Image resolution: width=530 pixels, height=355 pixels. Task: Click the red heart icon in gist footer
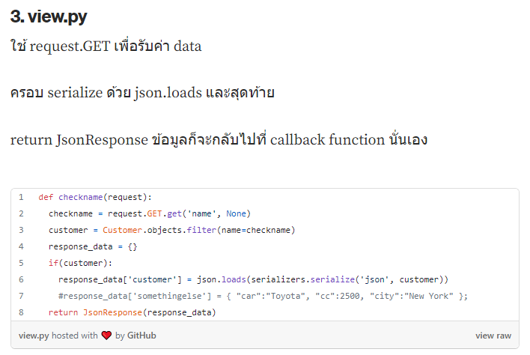click(x=106, y=336)
